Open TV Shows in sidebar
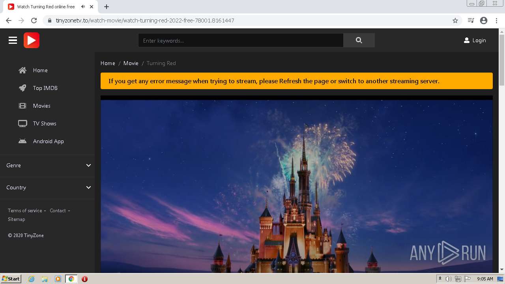Image resolution: width=505 pixels, height=284 pixels. coord(45,123)
